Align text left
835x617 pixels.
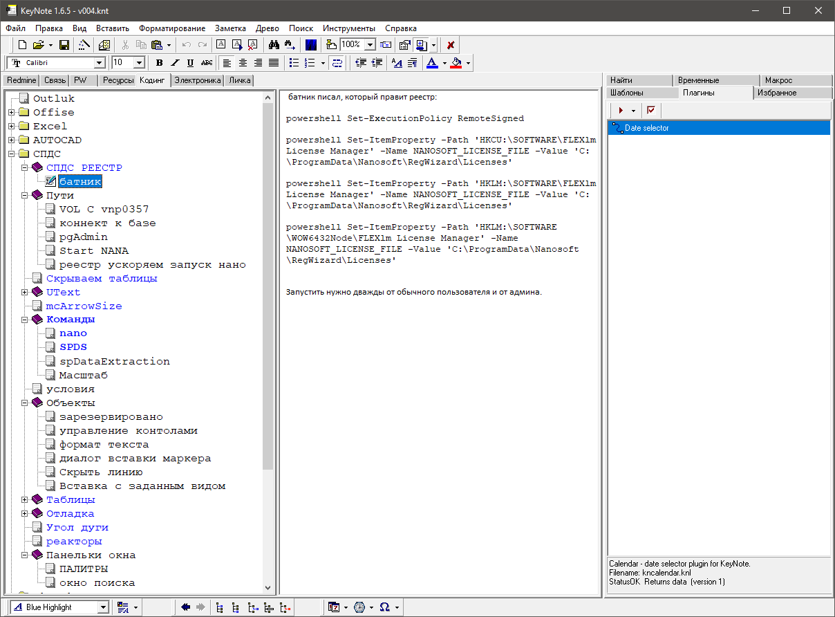coord(227,63)
